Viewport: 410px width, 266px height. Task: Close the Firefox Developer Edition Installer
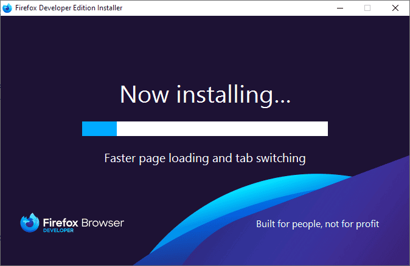click(395, 8)
